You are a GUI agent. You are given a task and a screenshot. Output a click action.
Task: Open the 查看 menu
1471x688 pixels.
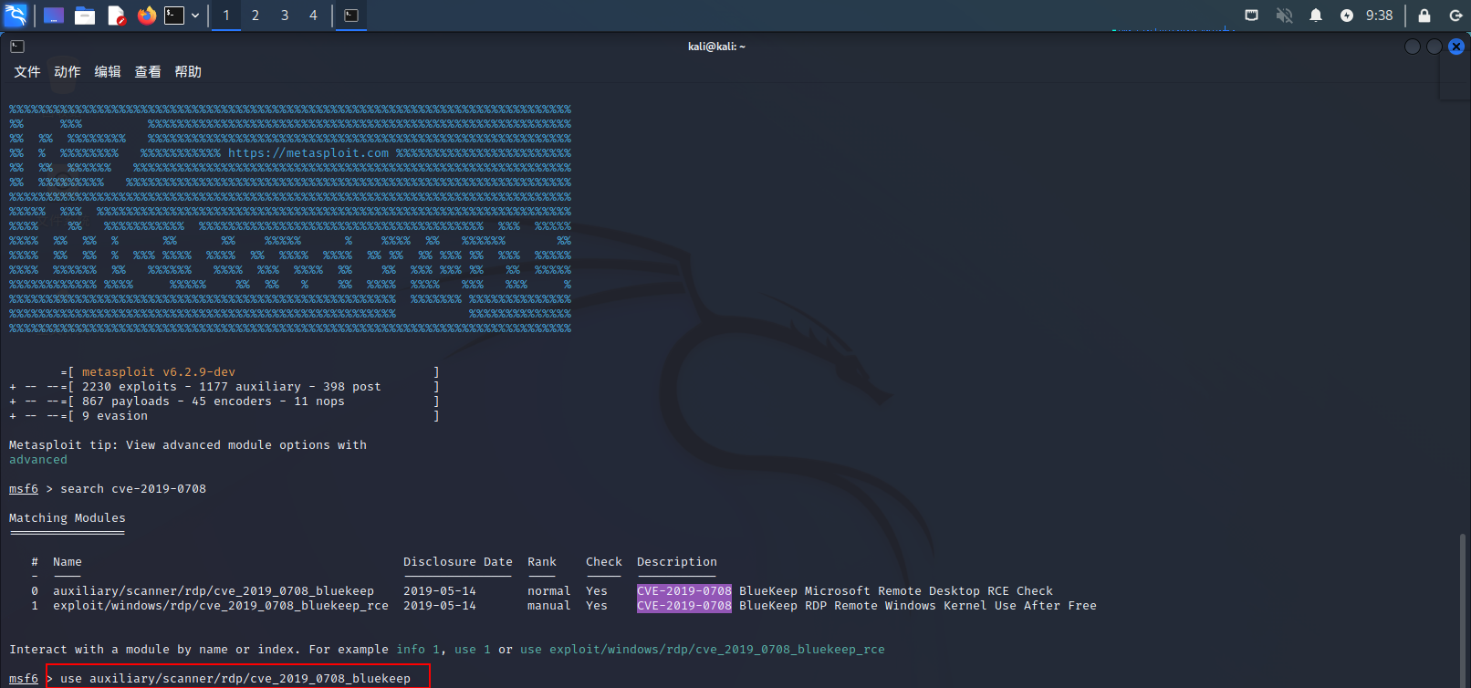pos(148,72)
